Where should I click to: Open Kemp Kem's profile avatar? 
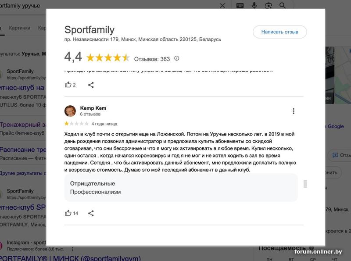coord(70,111)
